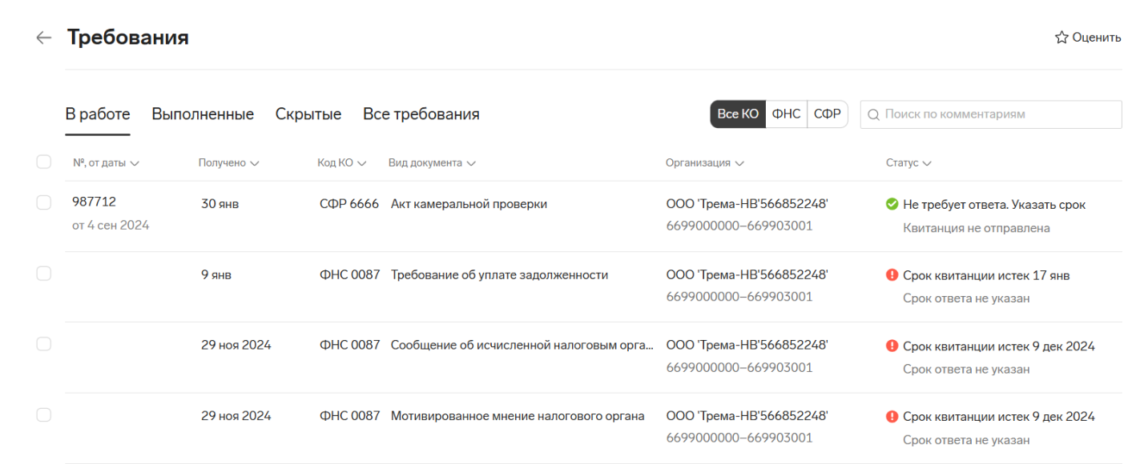Expand the Статус column dropdown
Screen dimensions: 1136x464
pos(927,163)
